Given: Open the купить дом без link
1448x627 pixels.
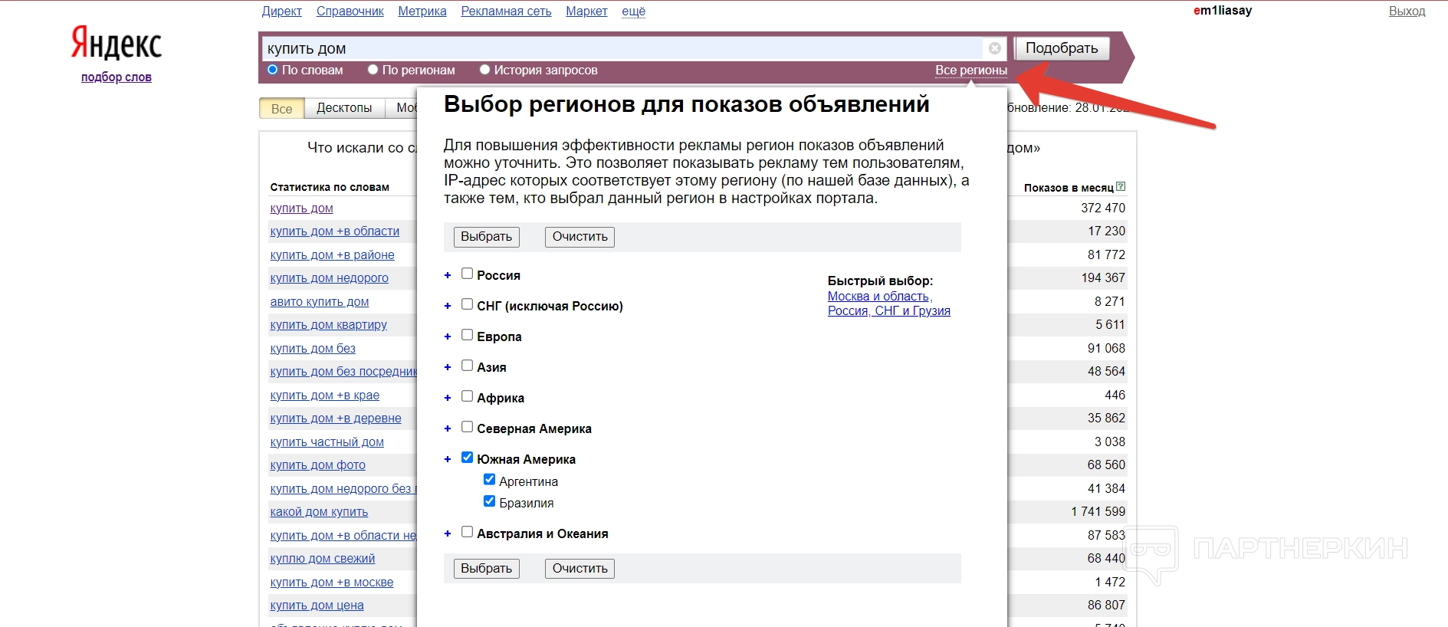Looking at the screenshot, I should [x=313, y=348].
